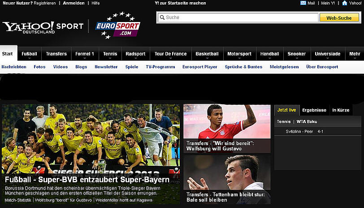Image resolution: width=364 pixels, height=208 pixels.
Task: Open the WTA Baku link
Action: (307, 121)
